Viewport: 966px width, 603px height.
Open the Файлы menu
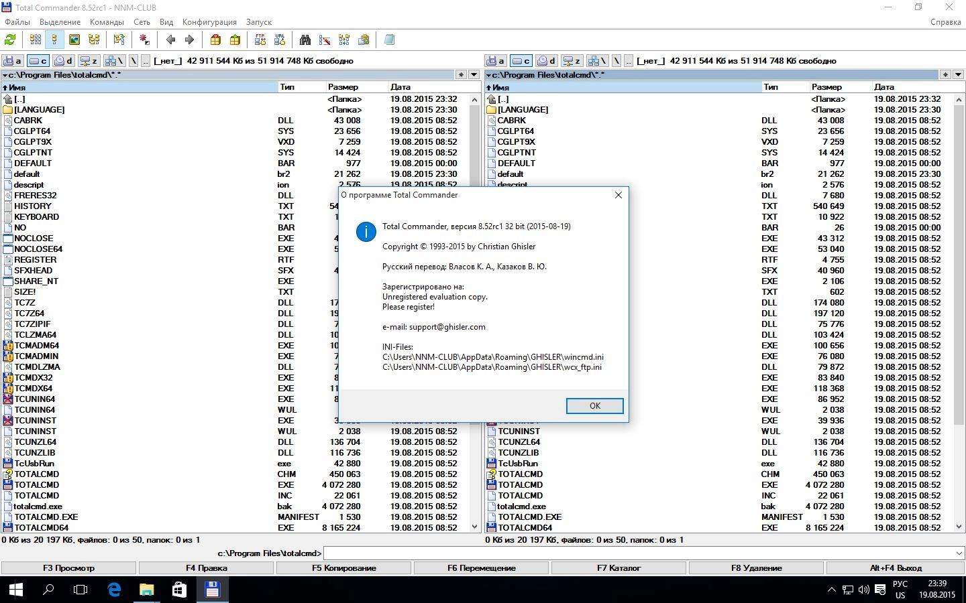pyautogui.click(x=17, y=21)
